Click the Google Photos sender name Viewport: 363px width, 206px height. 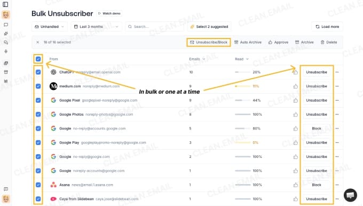click(x=72, y=115)
